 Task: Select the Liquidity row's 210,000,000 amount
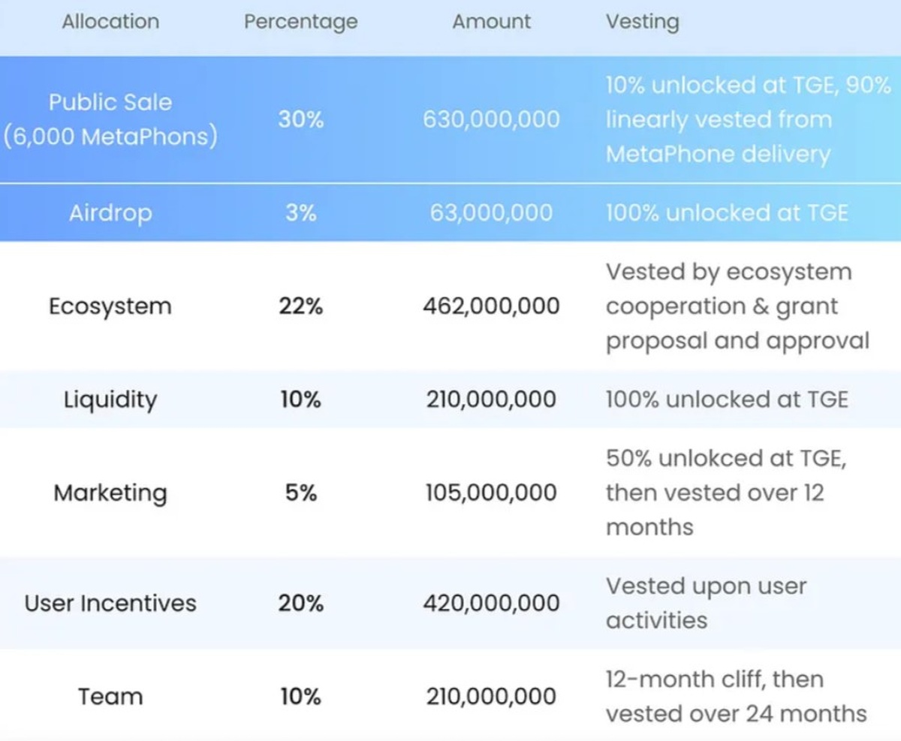pyautogui.click(x=491, y=399)
